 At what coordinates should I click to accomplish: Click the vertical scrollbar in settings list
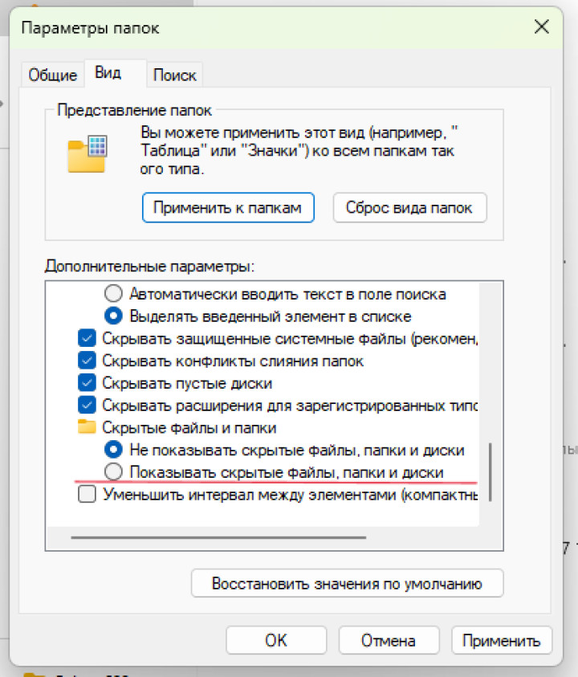tap(490, 472)
